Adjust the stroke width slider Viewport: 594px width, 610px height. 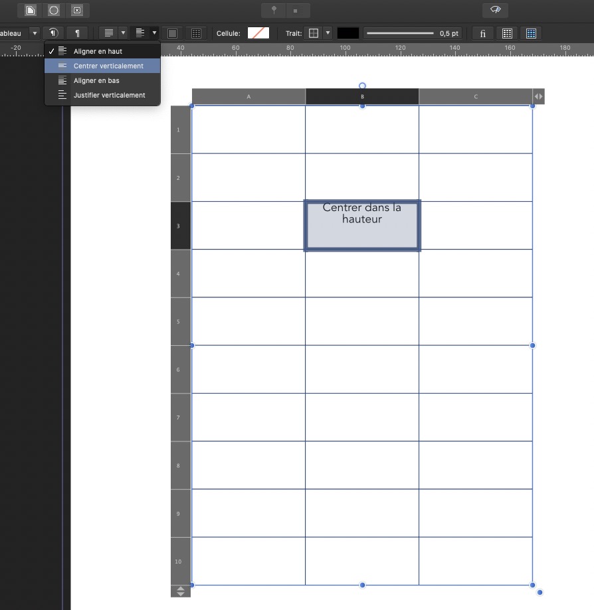click(400, 33)
